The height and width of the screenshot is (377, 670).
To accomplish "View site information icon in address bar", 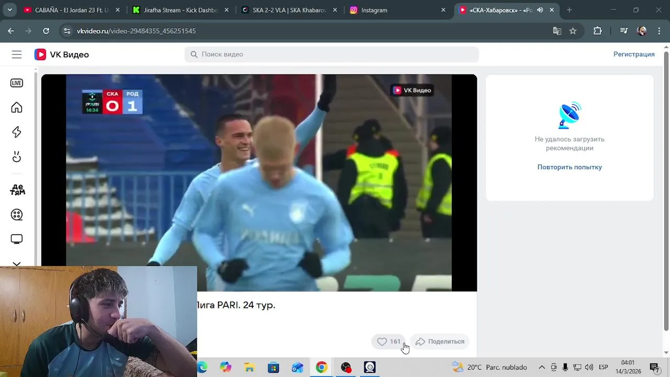I will pyautogui.click(x=67, y=31).
